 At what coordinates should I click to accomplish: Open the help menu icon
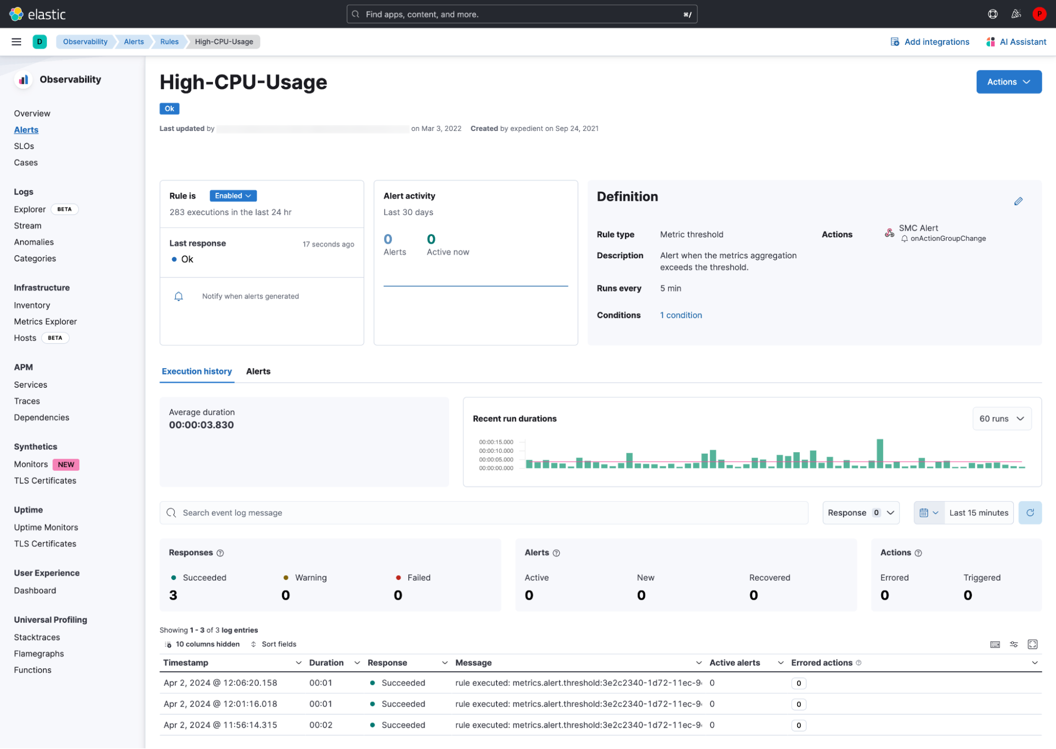(x=993, y=14)
